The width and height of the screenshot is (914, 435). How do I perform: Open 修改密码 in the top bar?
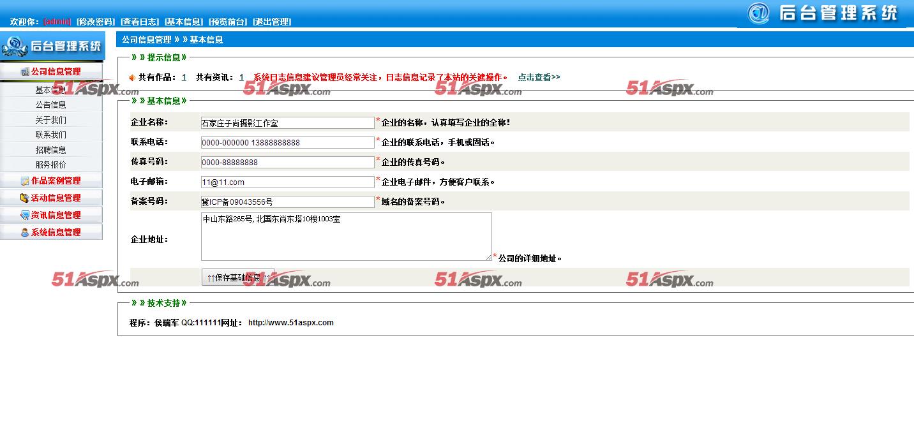[x=96, y=22]
